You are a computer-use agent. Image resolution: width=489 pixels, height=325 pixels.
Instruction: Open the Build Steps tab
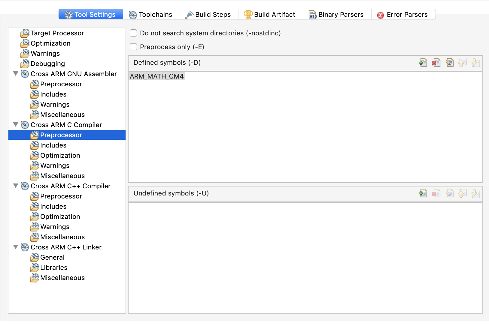coord(209,14)
